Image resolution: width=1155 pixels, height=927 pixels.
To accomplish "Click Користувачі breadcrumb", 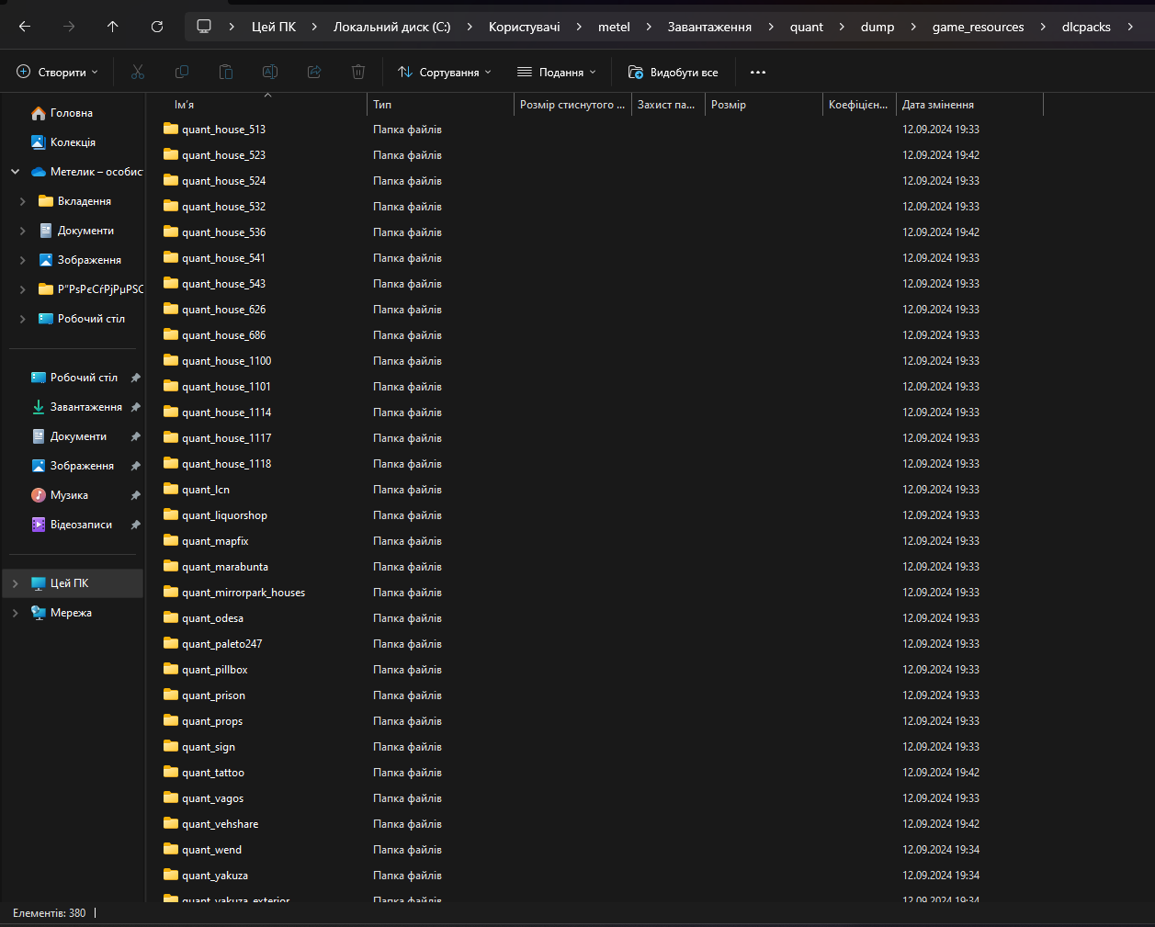I will tap(525, 27).
